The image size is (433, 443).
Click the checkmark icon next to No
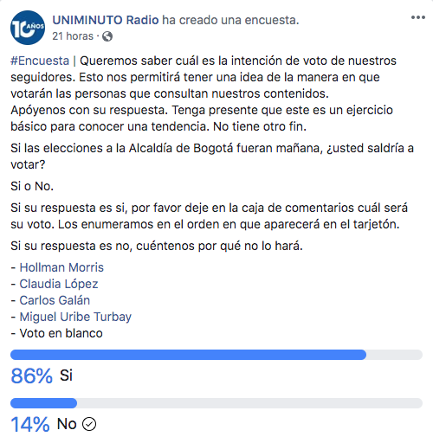(x=89, y=424)
